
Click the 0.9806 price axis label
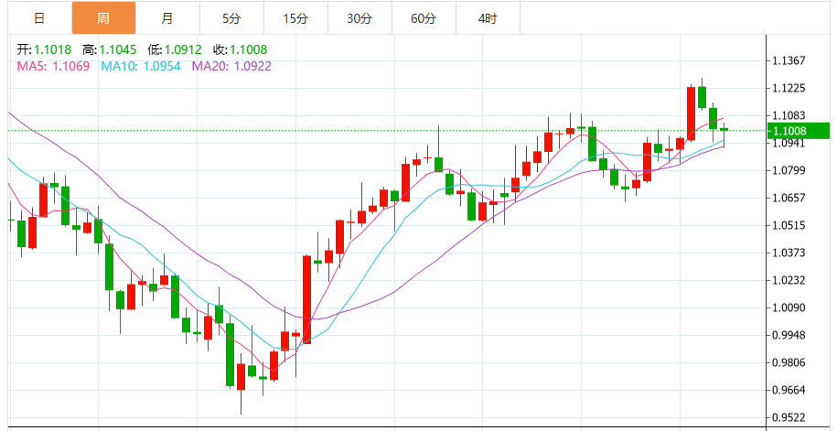pyautogui.click(x=789, y=362)
